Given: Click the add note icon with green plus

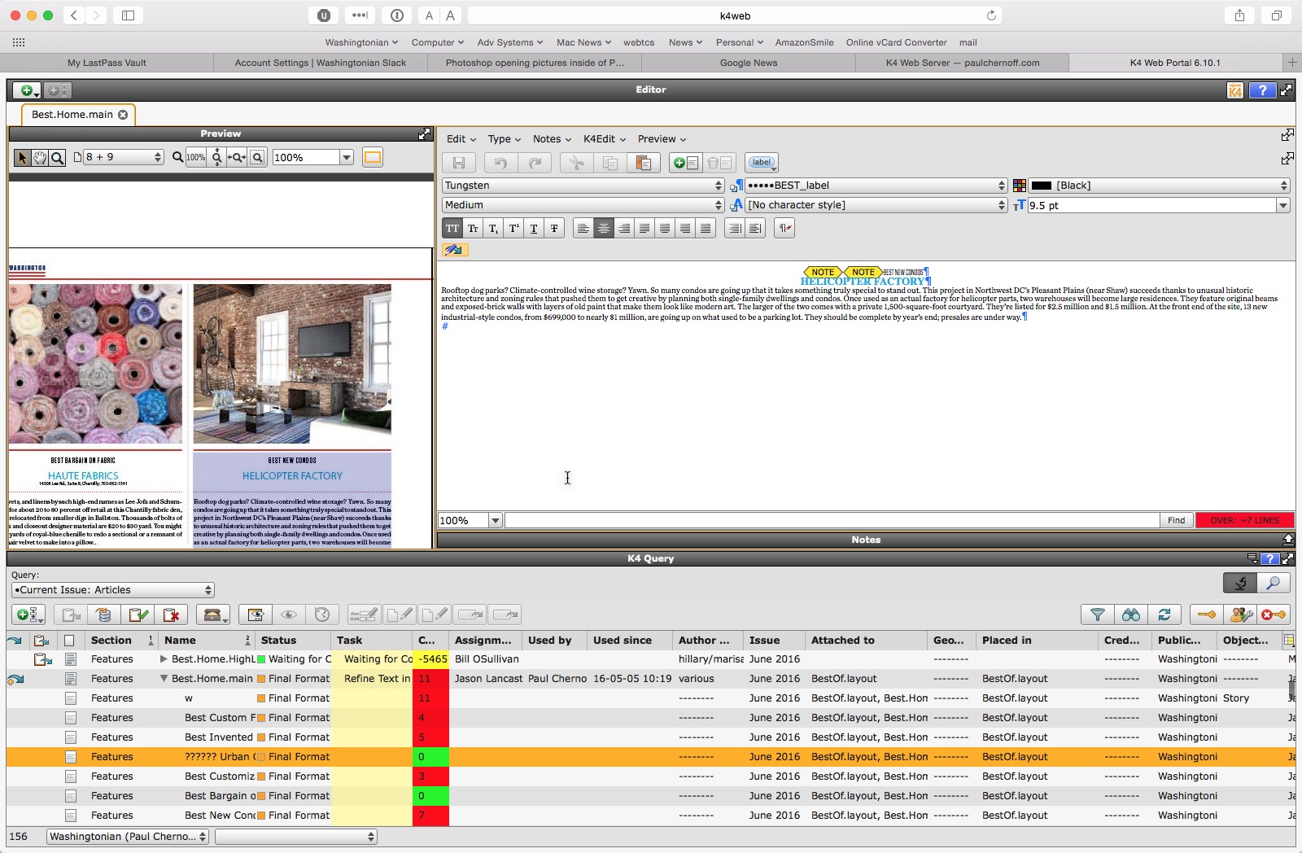Looking at the screenshot, I should [x=686, y=163].
